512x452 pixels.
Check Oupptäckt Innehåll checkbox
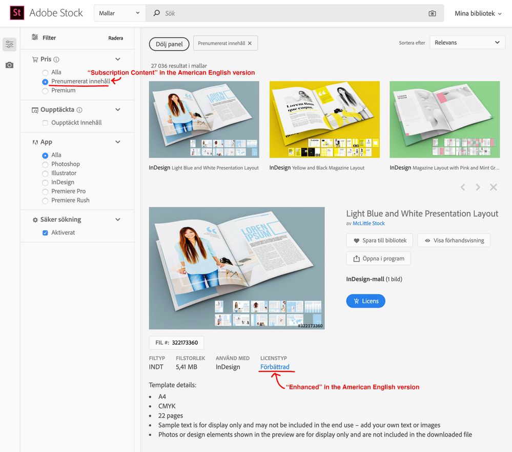45,123
